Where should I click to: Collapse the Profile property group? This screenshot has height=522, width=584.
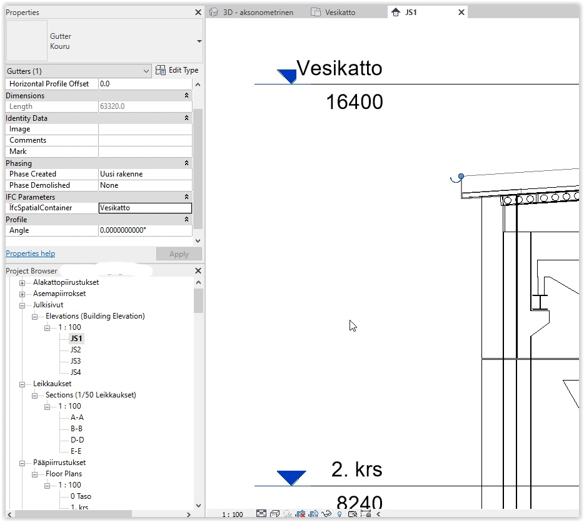[186, 219]
